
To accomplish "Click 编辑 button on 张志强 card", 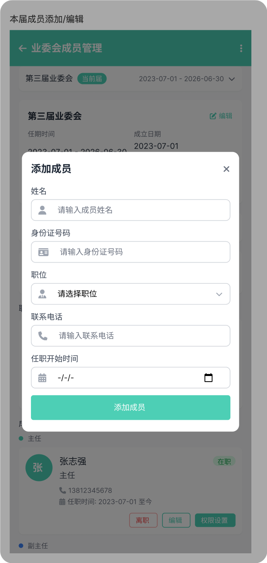I will 176,520.
